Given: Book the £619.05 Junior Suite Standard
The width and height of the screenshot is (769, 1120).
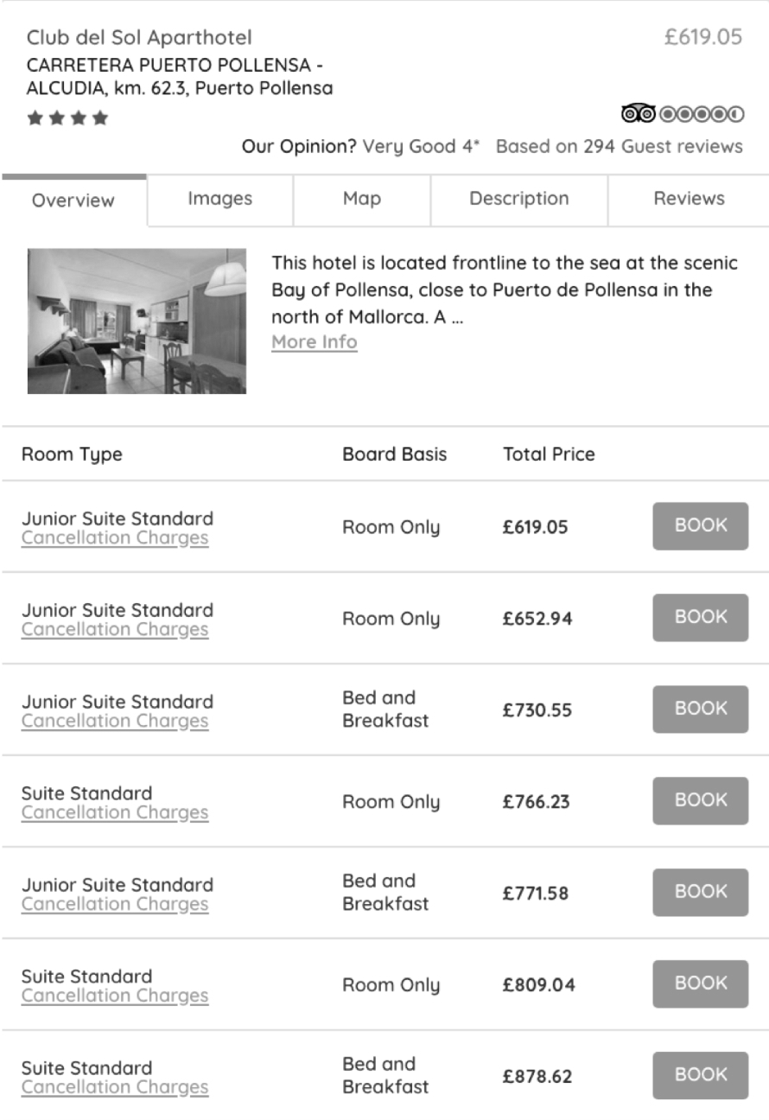Looking at the screenshot, I should [x=700, y=525].
